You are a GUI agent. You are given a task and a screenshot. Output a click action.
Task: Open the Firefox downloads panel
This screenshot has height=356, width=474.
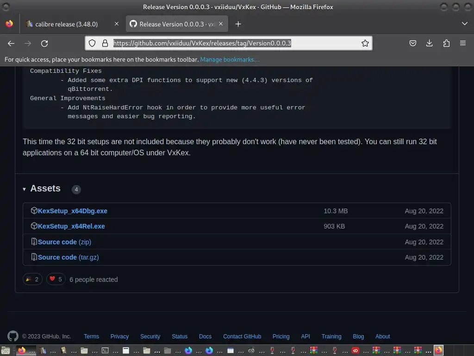click(x=429, y=43)
